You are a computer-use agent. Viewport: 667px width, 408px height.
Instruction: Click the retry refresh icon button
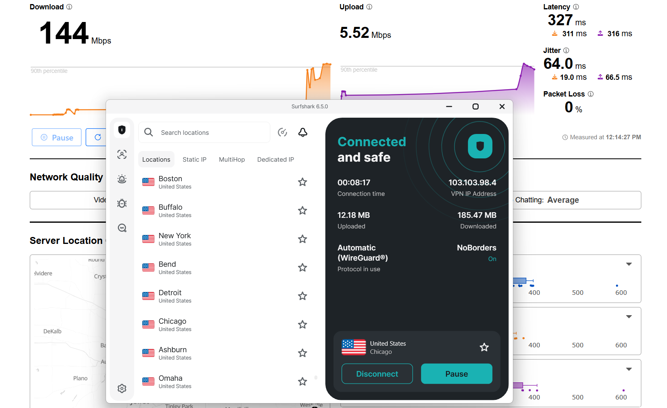[x=98, y=137]
